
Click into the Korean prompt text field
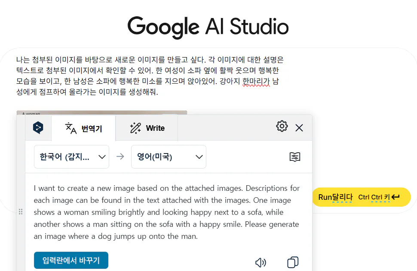point(150,76)
